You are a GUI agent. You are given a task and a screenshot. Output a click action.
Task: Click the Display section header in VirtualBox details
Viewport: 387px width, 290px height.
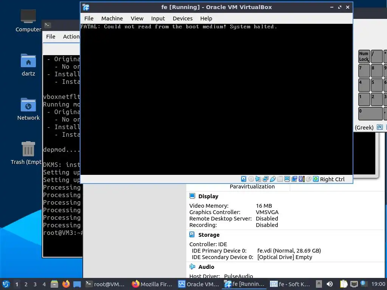tap(208, 196)
